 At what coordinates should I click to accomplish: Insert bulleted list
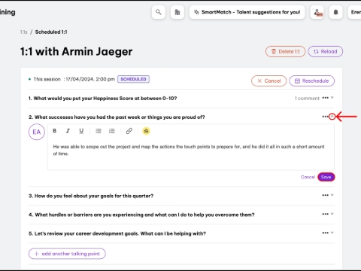point(99,131)
